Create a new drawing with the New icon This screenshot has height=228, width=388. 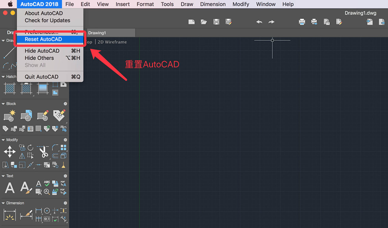click(x=191, y=22)
